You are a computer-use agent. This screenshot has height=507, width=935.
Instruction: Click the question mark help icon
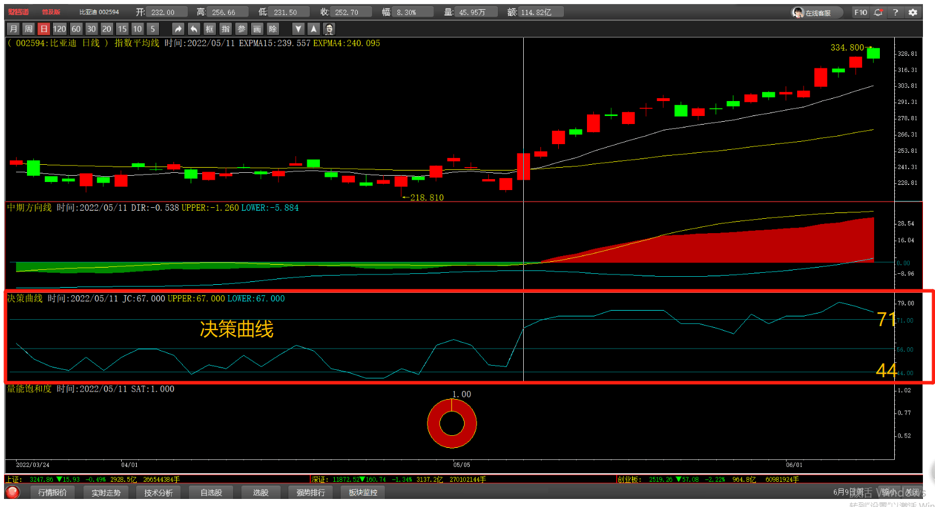coord(895,12)
